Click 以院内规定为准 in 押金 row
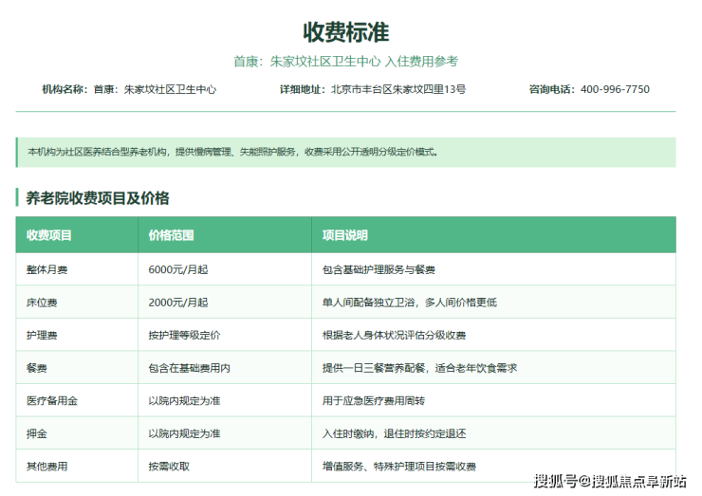The height and width of the screenshot is (496, 702). pos(184,433)
